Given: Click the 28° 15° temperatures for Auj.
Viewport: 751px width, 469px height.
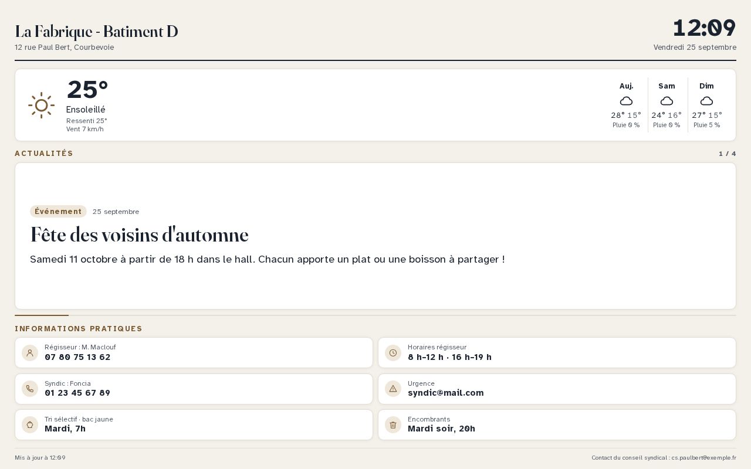Looking at the screenshot, I should pos(626,115).
